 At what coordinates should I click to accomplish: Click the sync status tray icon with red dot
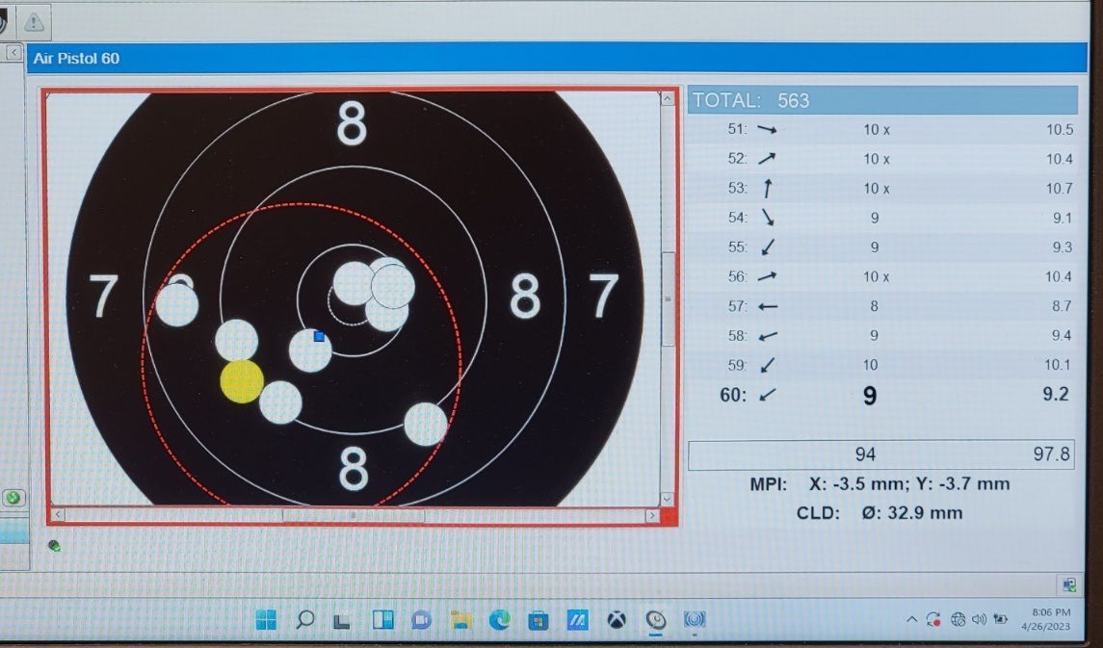coord(933,619)
